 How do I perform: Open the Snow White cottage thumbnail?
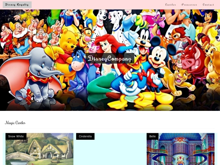(40, 149)
